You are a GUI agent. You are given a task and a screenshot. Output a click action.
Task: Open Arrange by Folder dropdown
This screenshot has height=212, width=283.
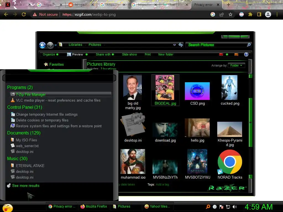(236, 65)
